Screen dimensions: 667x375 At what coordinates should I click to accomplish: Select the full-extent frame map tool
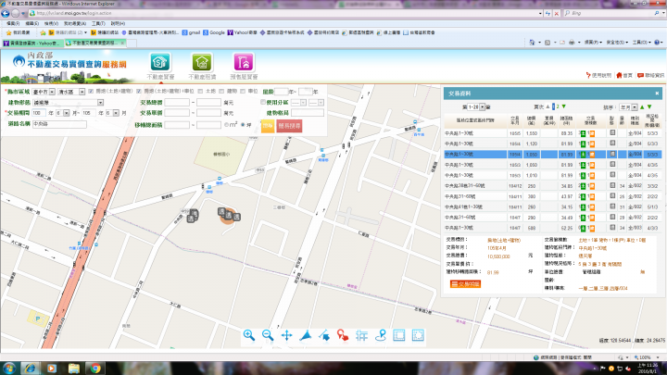399,335
